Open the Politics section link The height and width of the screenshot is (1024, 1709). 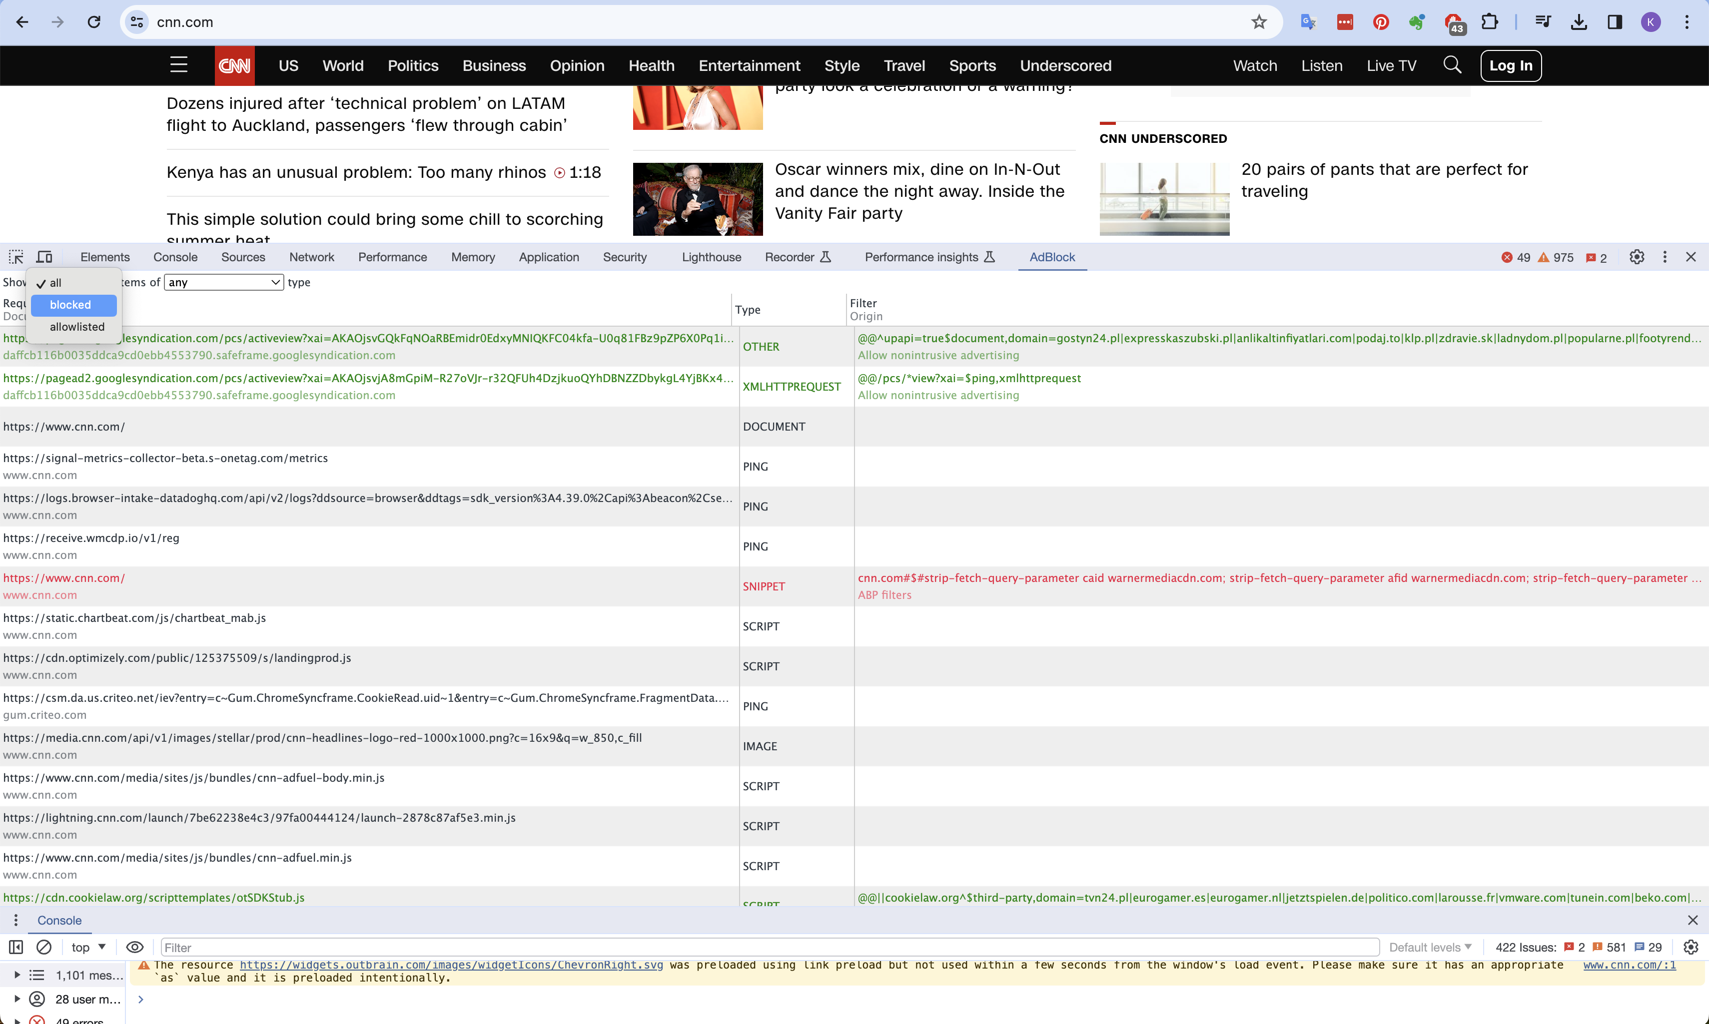tap(413, 65)
